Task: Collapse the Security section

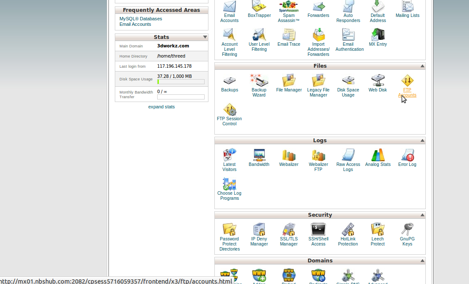Action: point(422,215)
